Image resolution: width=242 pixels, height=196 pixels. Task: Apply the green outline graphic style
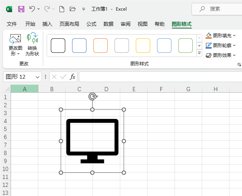click(x=185, y=46)
